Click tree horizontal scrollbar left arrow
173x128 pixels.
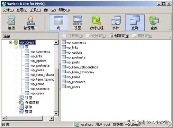[x=4, y=118]
